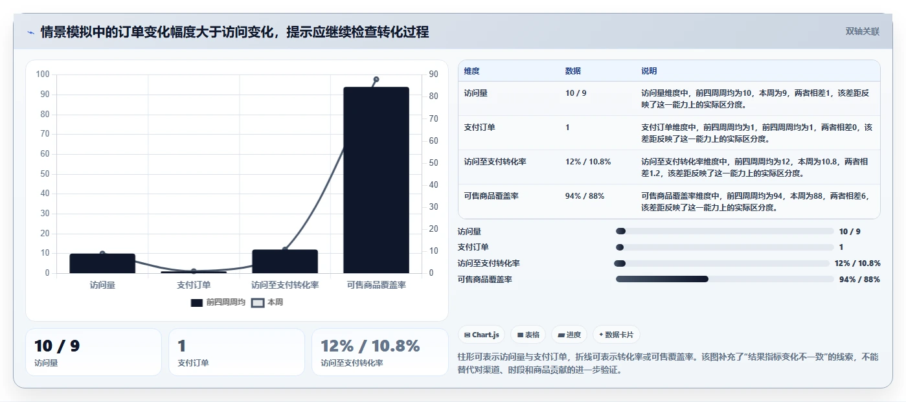The image size is (906, 402).
Task: Click the 可售商品覆盖率 bar in chart
Action: 376,180
